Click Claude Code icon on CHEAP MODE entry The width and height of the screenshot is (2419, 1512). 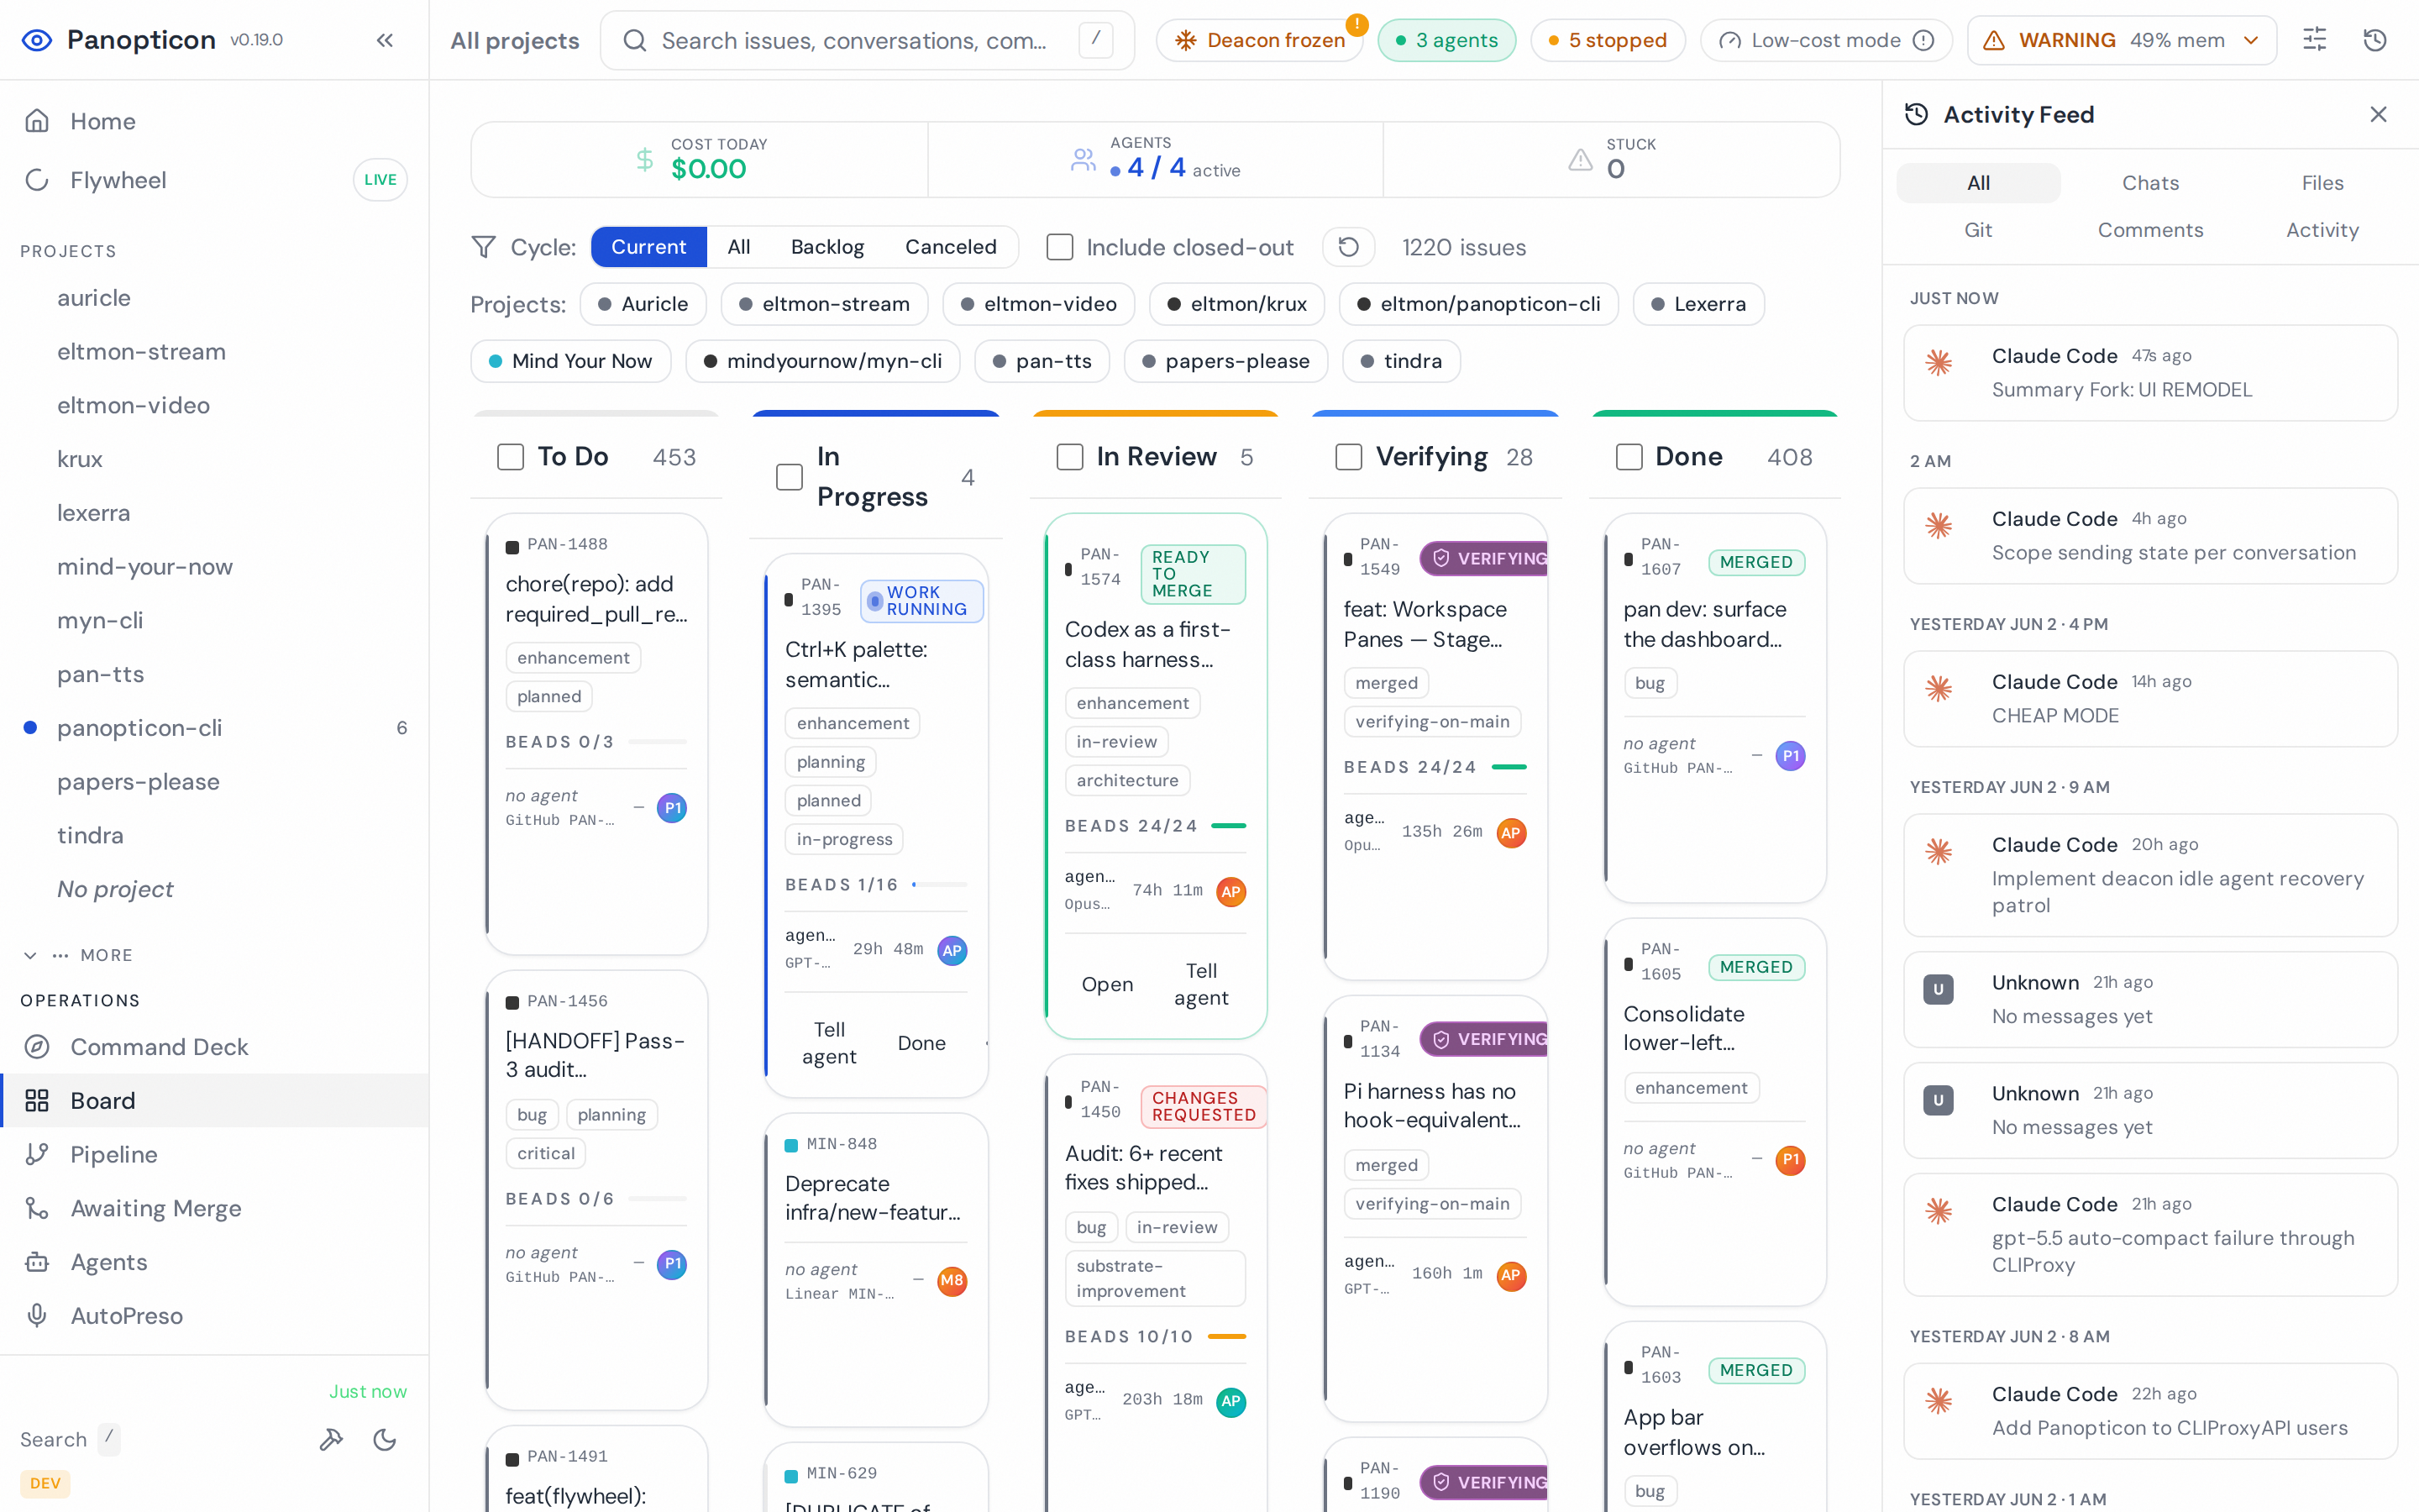(x=1939, y=688)
